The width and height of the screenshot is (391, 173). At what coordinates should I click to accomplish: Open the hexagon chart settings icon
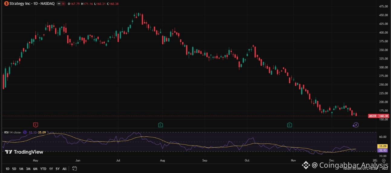(x=384, y=160)
